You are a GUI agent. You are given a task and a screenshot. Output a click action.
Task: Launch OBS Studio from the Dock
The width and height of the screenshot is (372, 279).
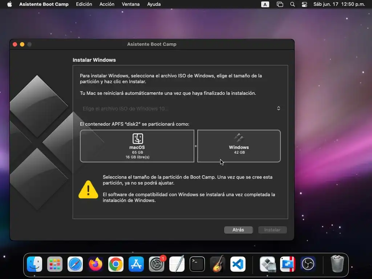(x=308, y=264)
